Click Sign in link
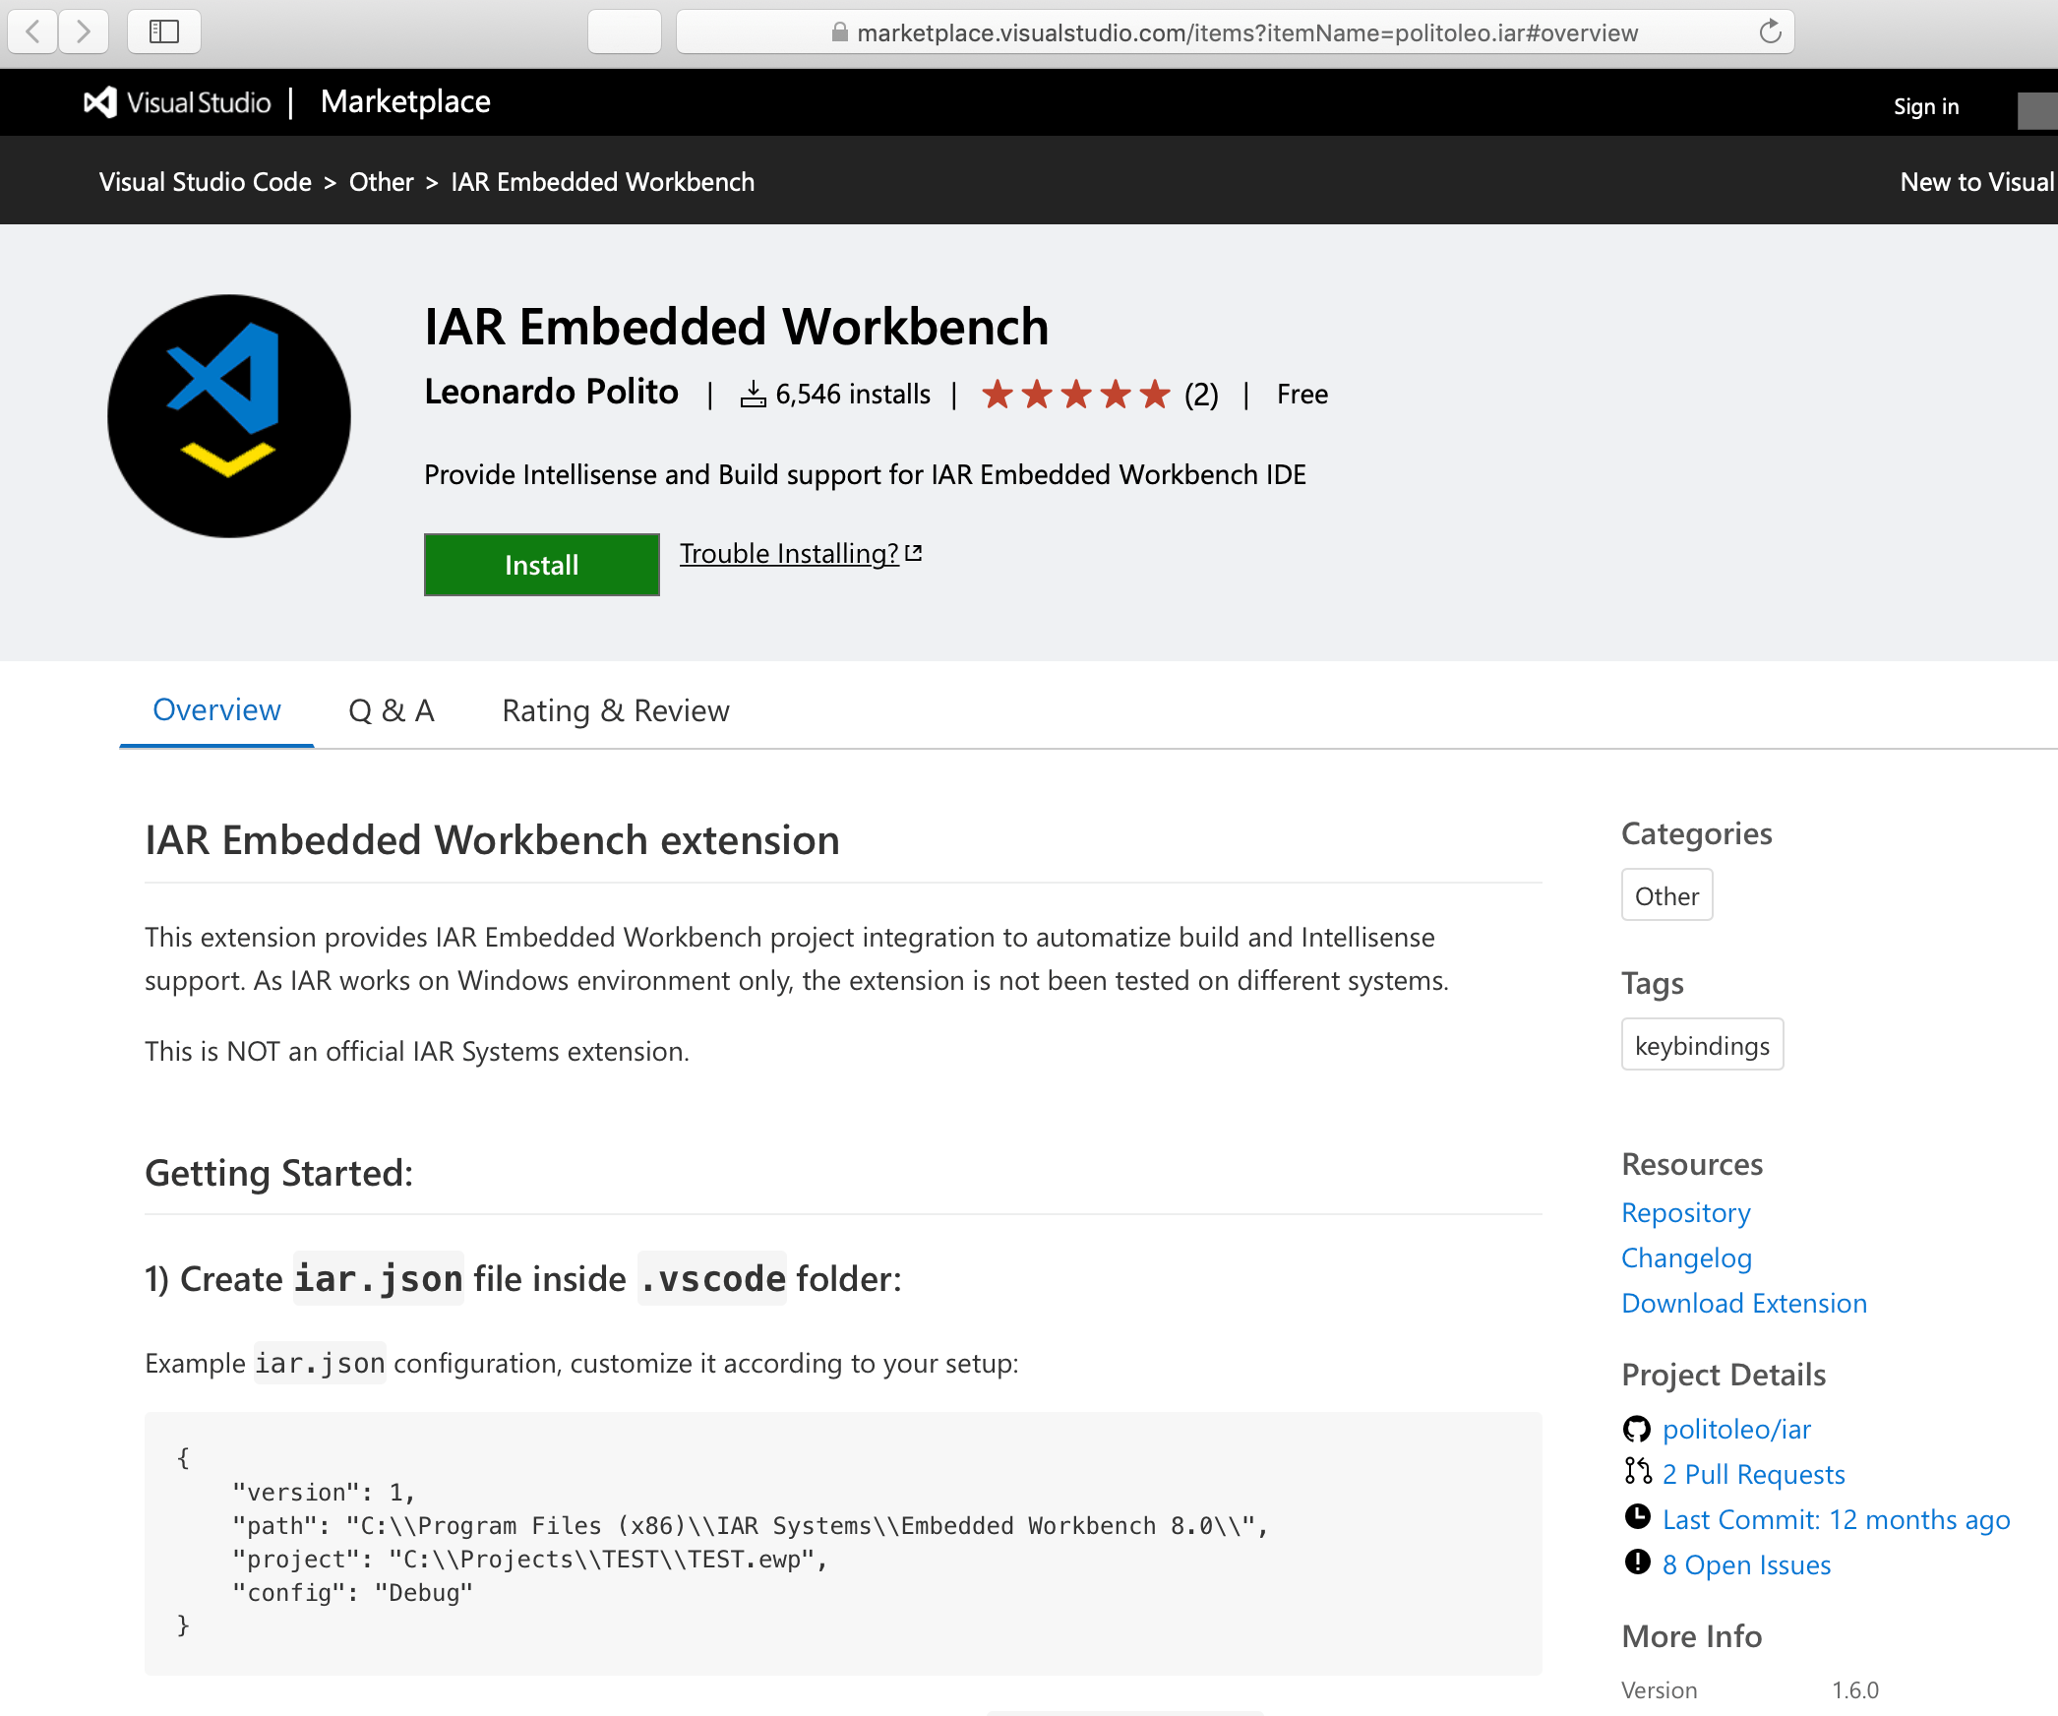 [x=1925, y=106]
